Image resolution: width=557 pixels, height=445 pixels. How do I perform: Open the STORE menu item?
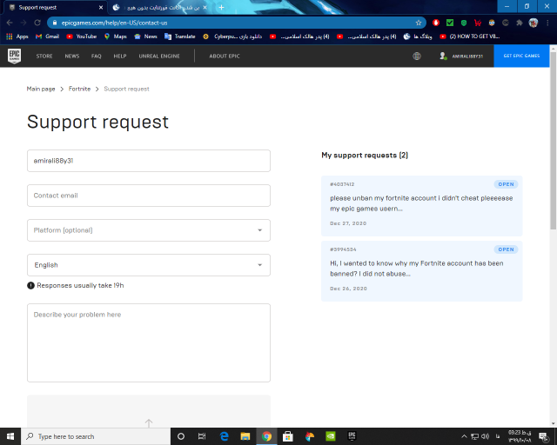(44, 56)
